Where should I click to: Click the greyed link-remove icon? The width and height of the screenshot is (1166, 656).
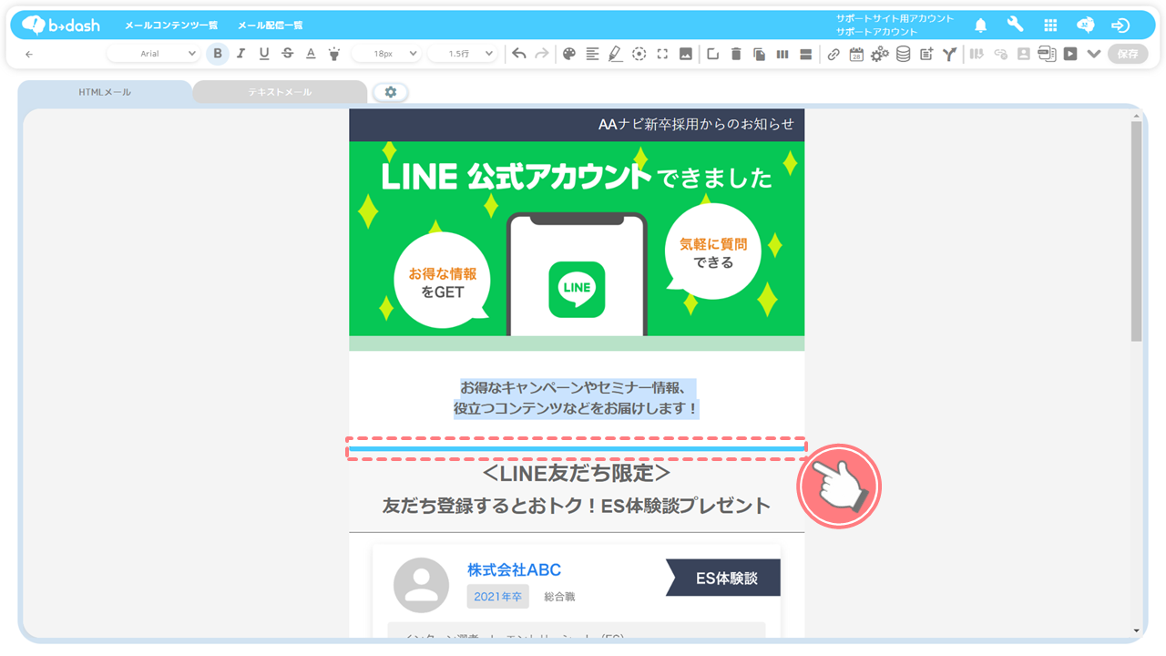(x=1000, y=54)
